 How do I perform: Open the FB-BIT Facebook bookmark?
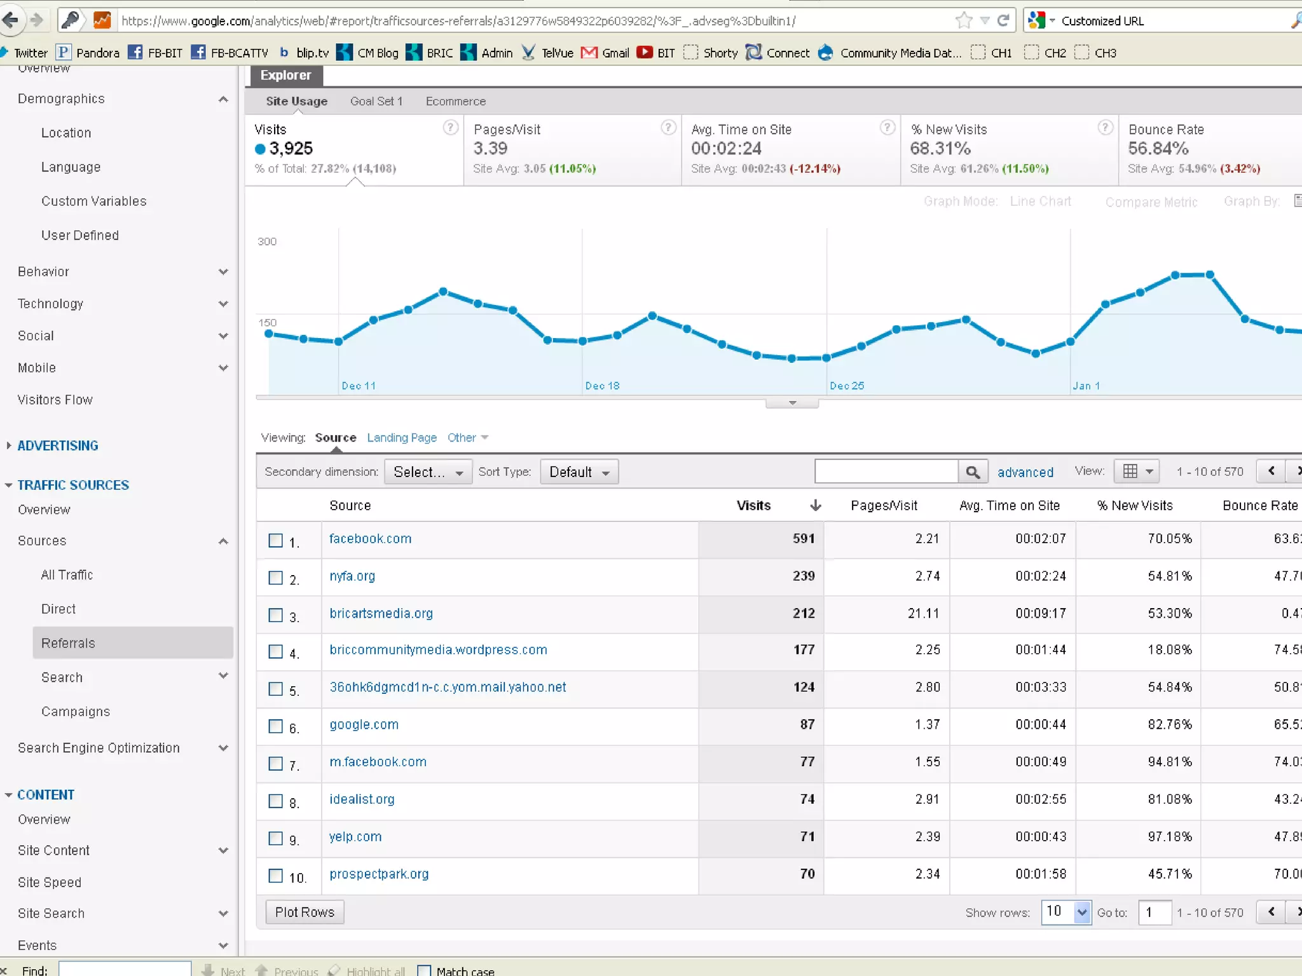click(x=155, y=53)
